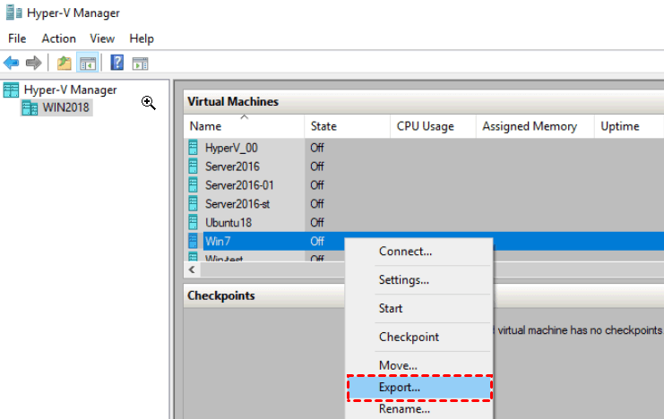Sort by the Assigned Memory column header
Image resolution: width=664 pixels, height=419 pixels.
point(535,126)
